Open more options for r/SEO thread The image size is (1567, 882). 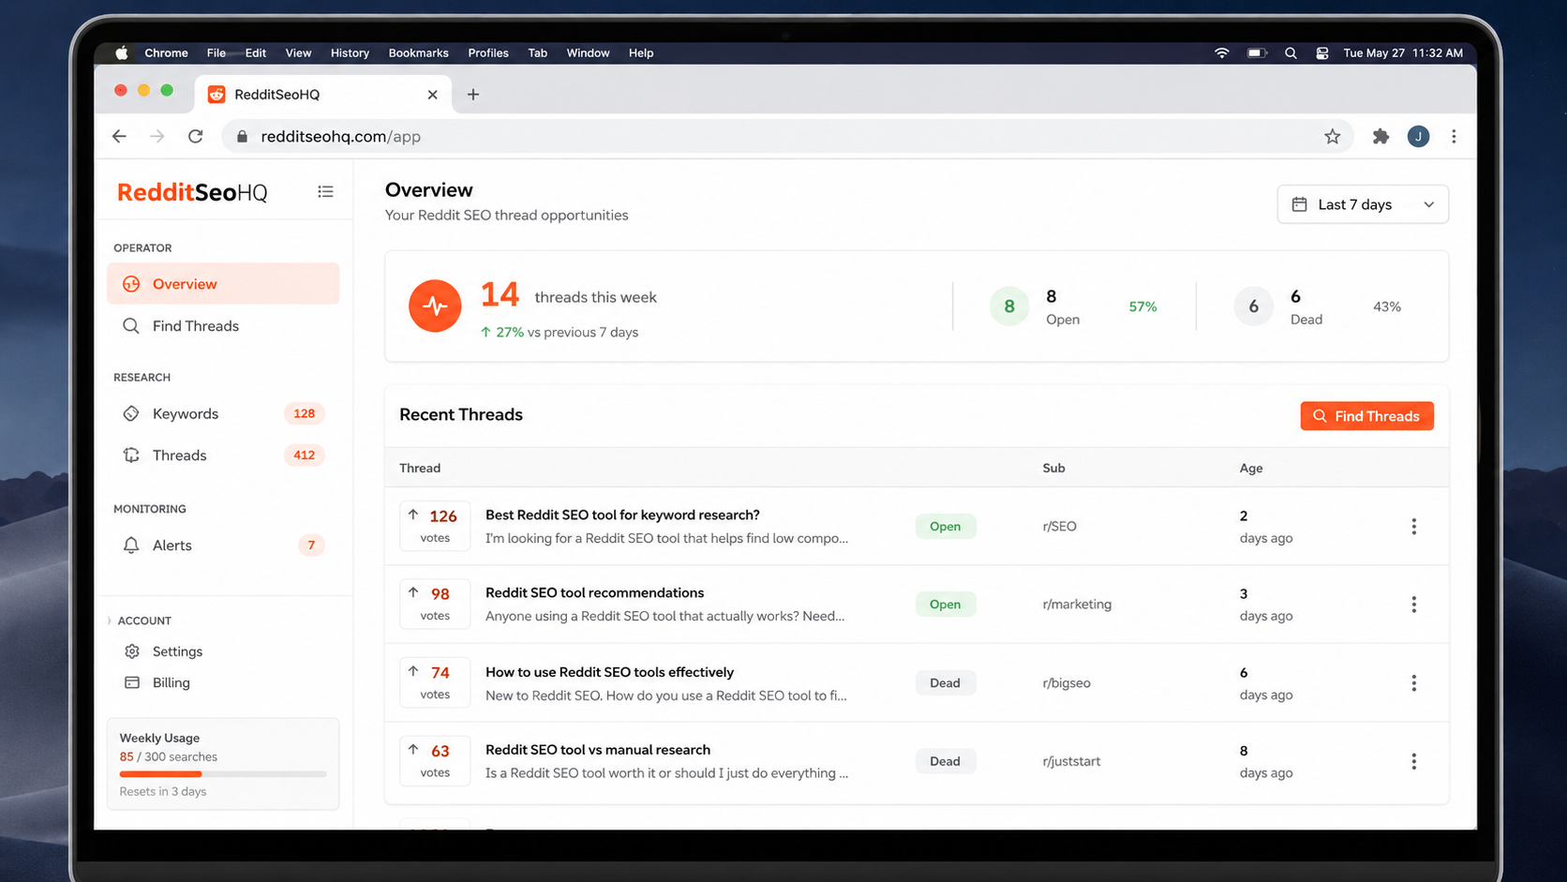pos(1413,527)
